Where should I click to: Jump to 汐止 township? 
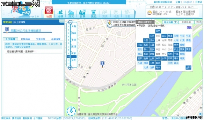click(176, 50)
